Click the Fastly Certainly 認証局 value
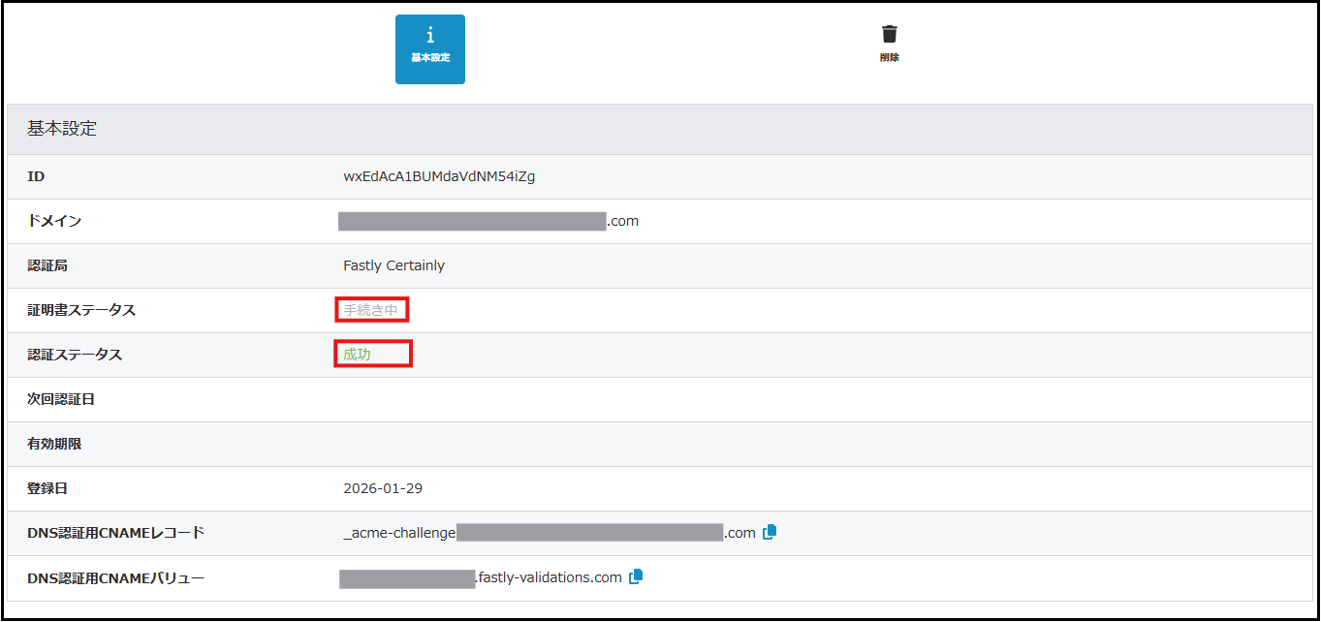This screenshot has height=622, width=1321. 393,265
